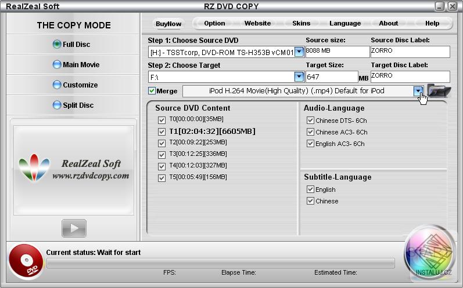Screen dimensions: 463x288
Task: Click the red DVD disc icon
Action: [x=26, y=261]
